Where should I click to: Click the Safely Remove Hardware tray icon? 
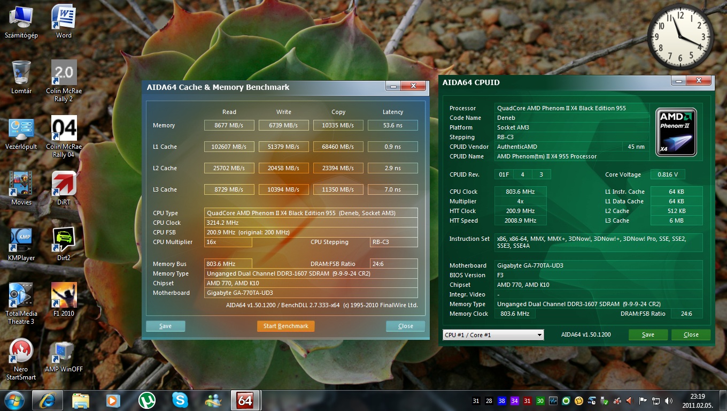pyautogui.click(x=605, y=401)
